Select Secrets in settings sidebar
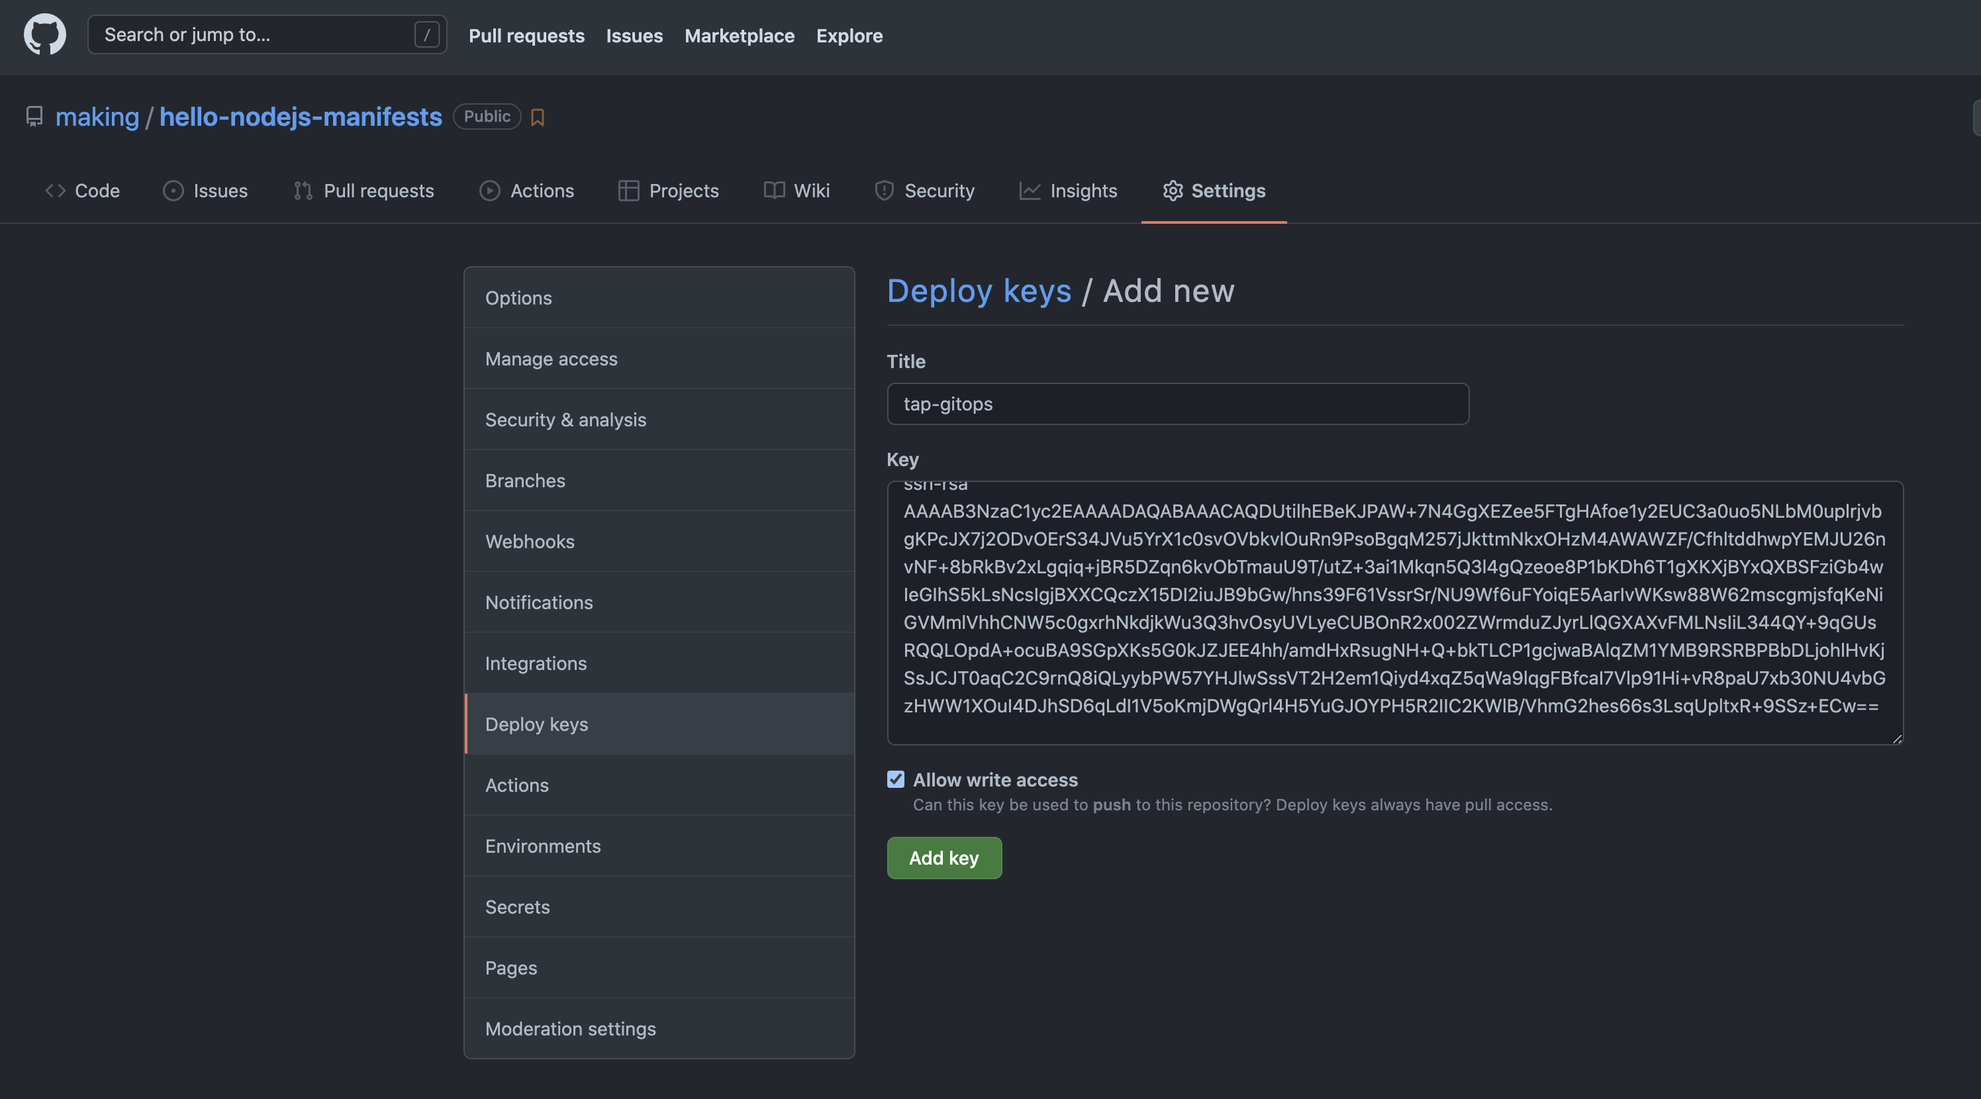Viewport: 1981px width, 1099px height. point(518,907)
